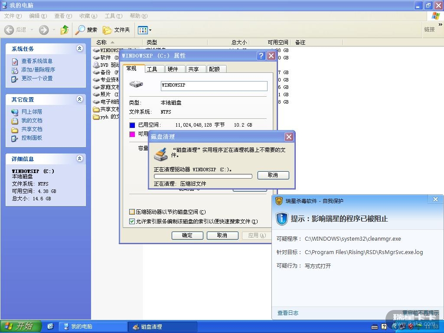Open 我的文档 from other places
This screenshot has height=333, width=444.
(32, 121)
